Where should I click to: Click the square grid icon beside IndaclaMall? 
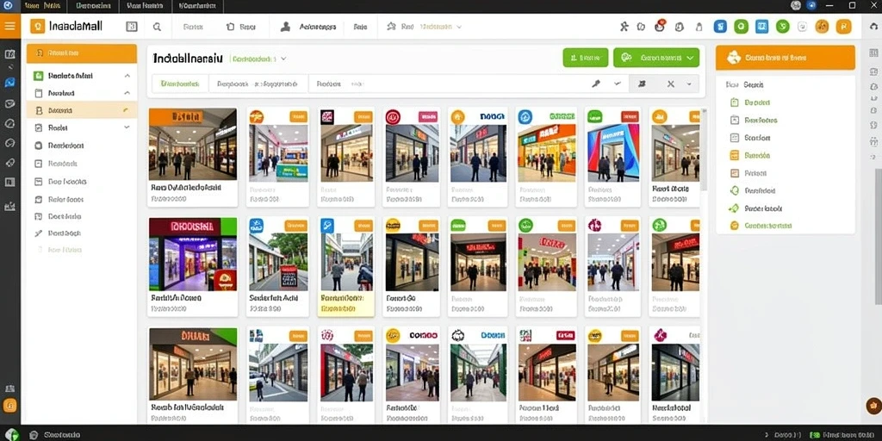132,27
